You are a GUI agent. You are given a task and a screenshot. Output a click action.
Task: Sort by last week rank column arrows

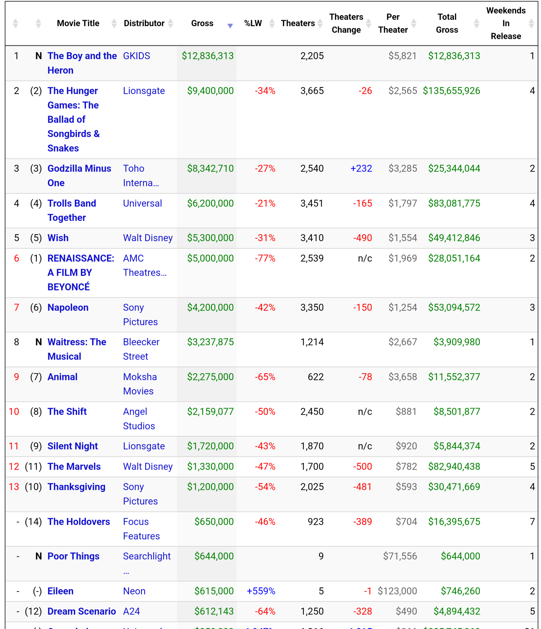click(38, 23)
